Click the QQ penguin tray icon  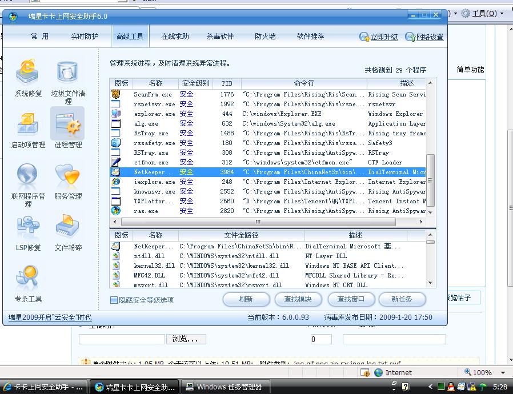(x=451, y=387)
